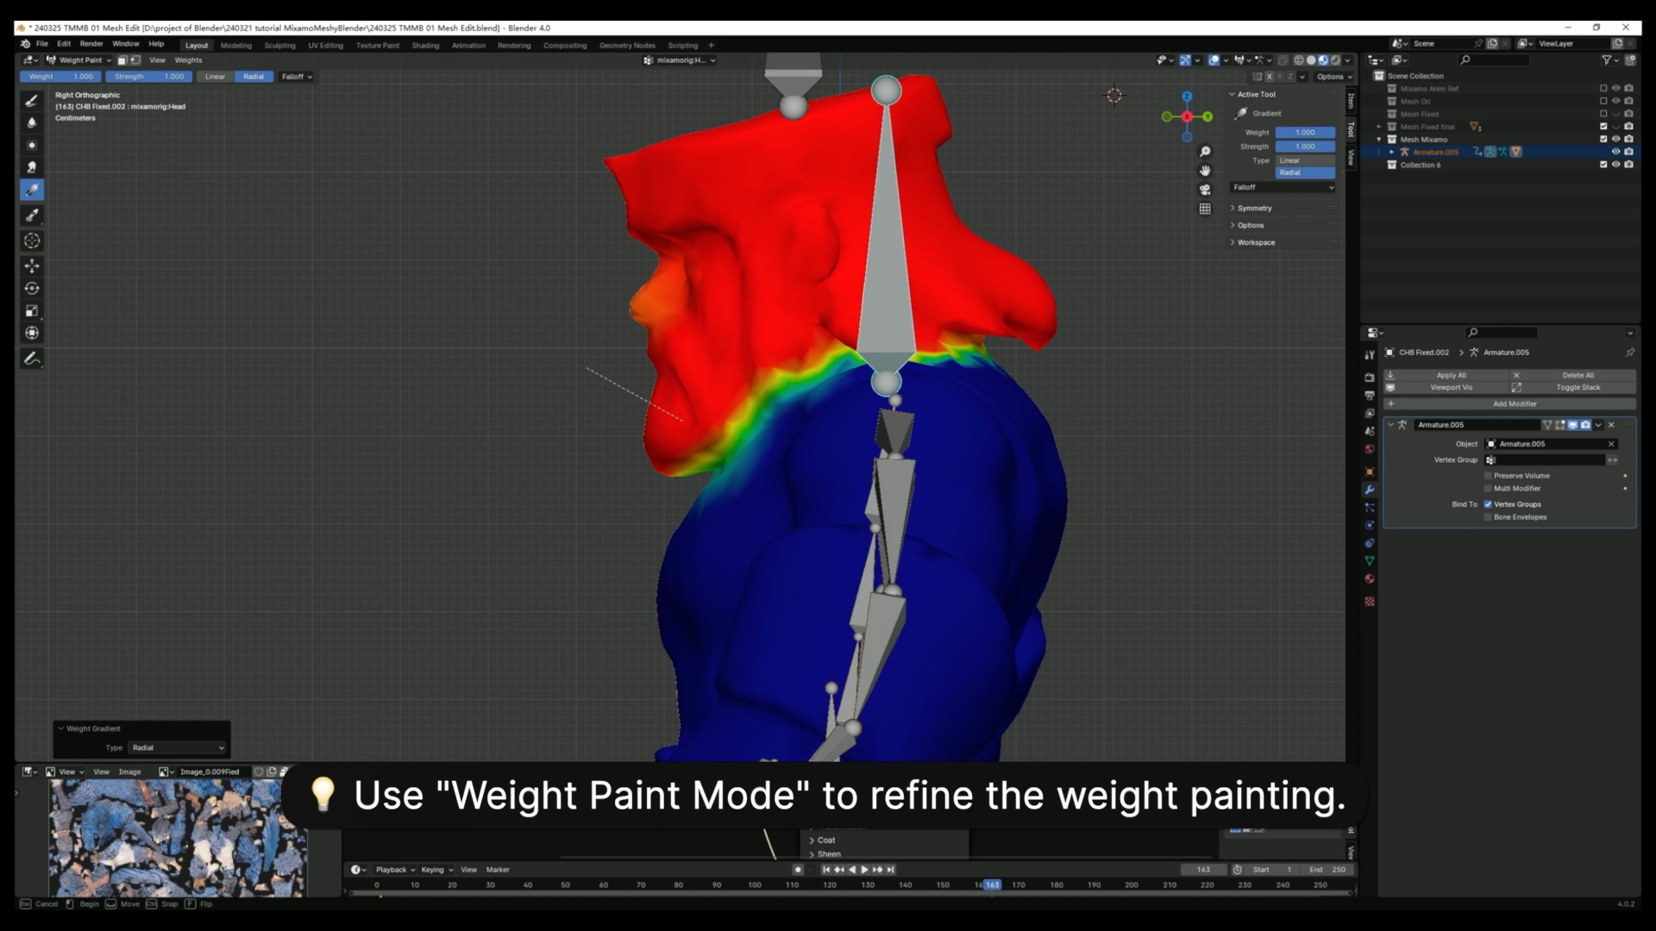Switch to the UV Editing workspace tab
Screen dimensions: 1656x931
click(326, 46)
